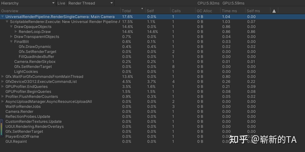Select Camera.Render row
The image size is (305, 152).
click(x=152, y=112)
